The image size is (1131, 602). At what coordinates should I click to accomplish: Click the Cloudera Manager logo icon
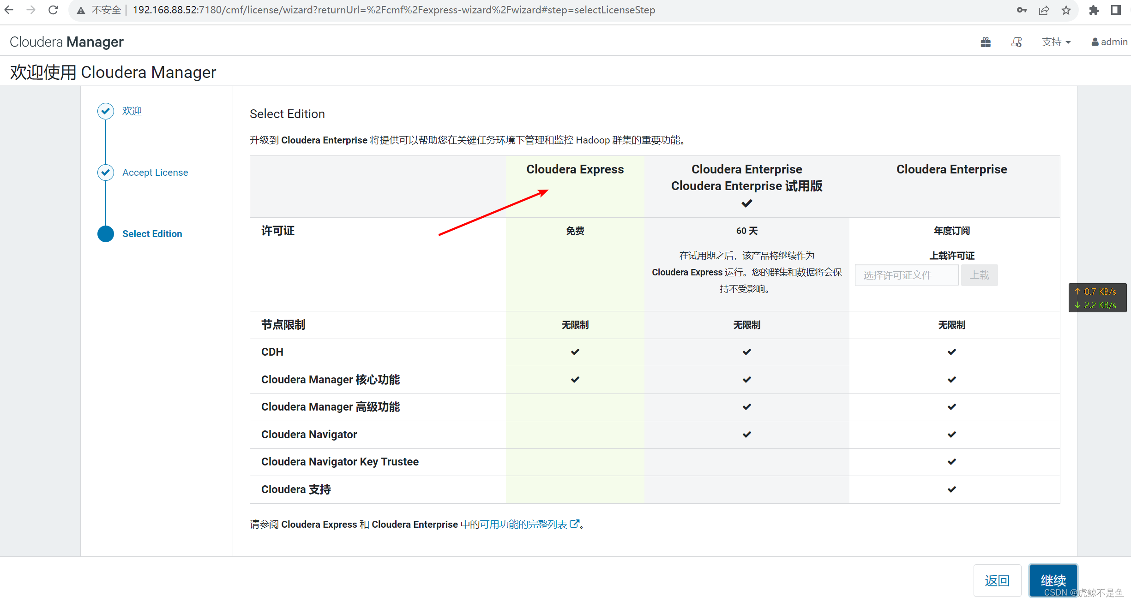(x=67, y=42)
